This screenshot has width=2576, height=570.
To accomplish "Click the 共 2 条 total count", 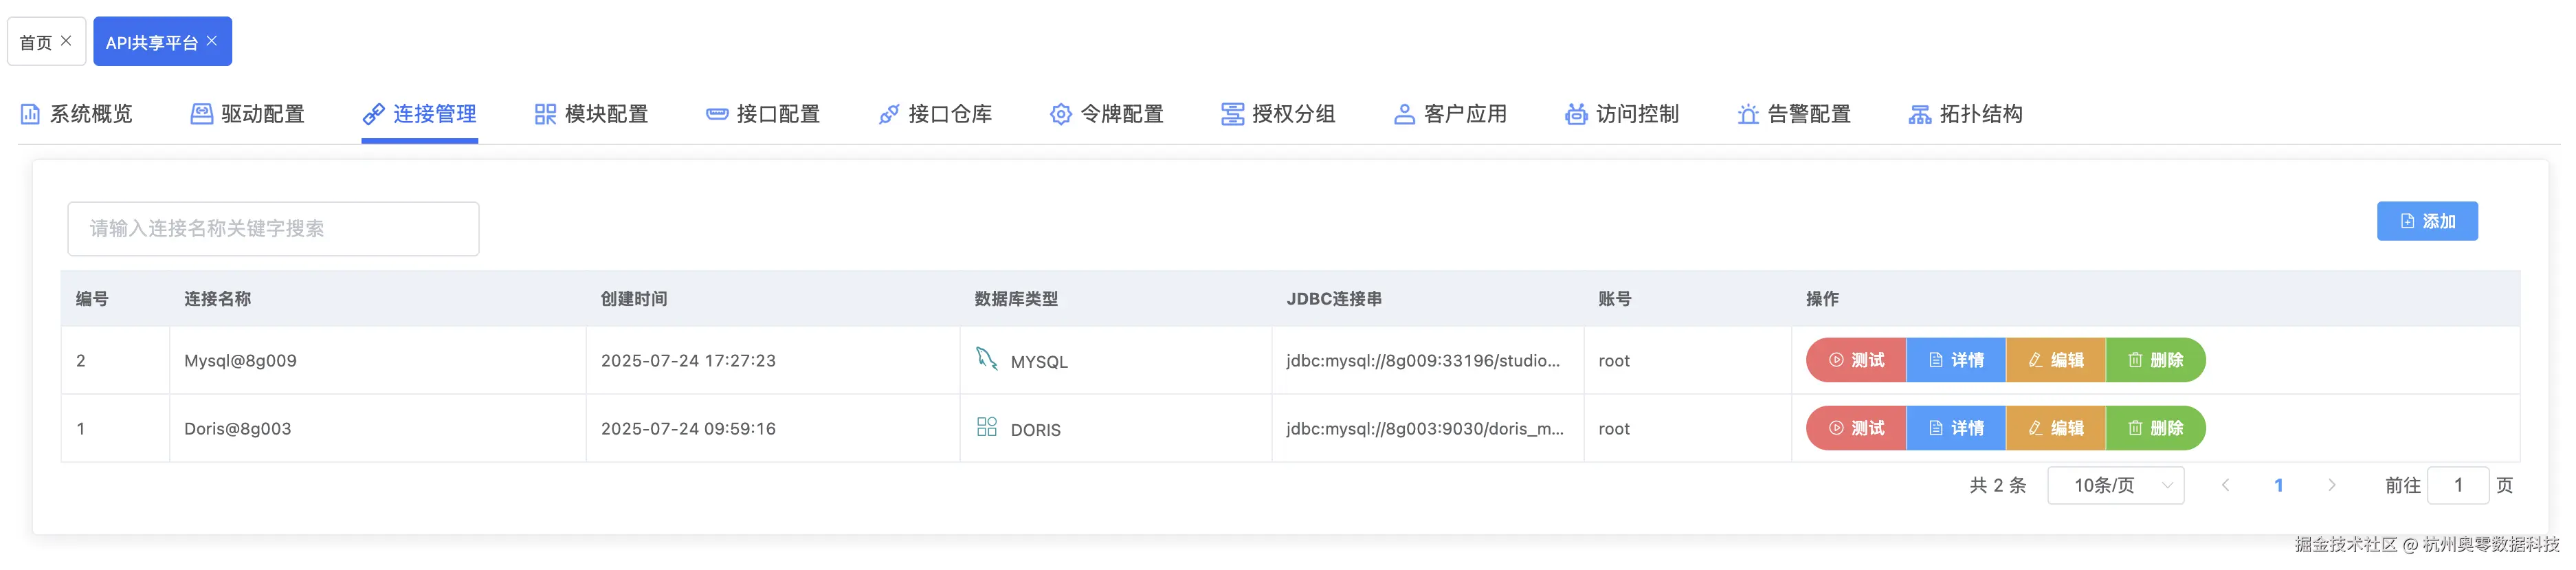I will (1998, 485).
